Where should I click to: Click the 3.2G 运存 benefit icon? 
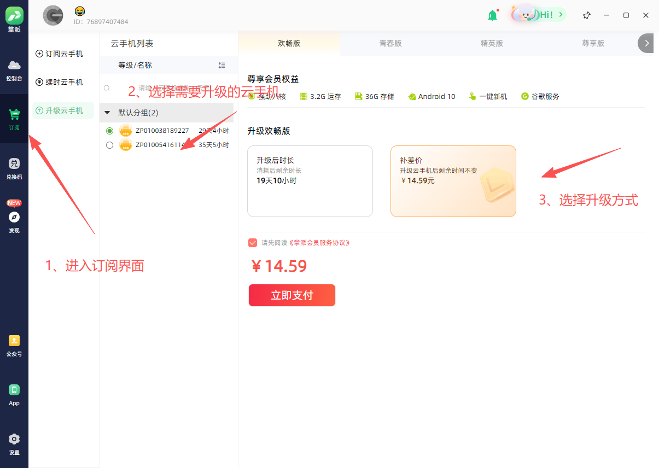[303, 96]
